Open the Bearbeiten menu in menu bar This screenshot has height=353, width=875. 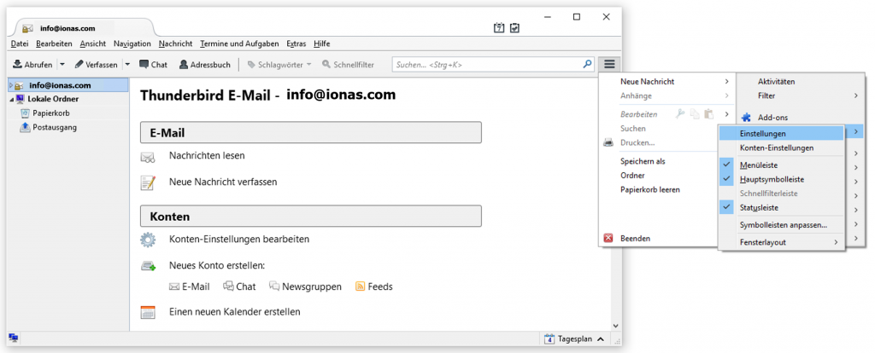[54, 43]
